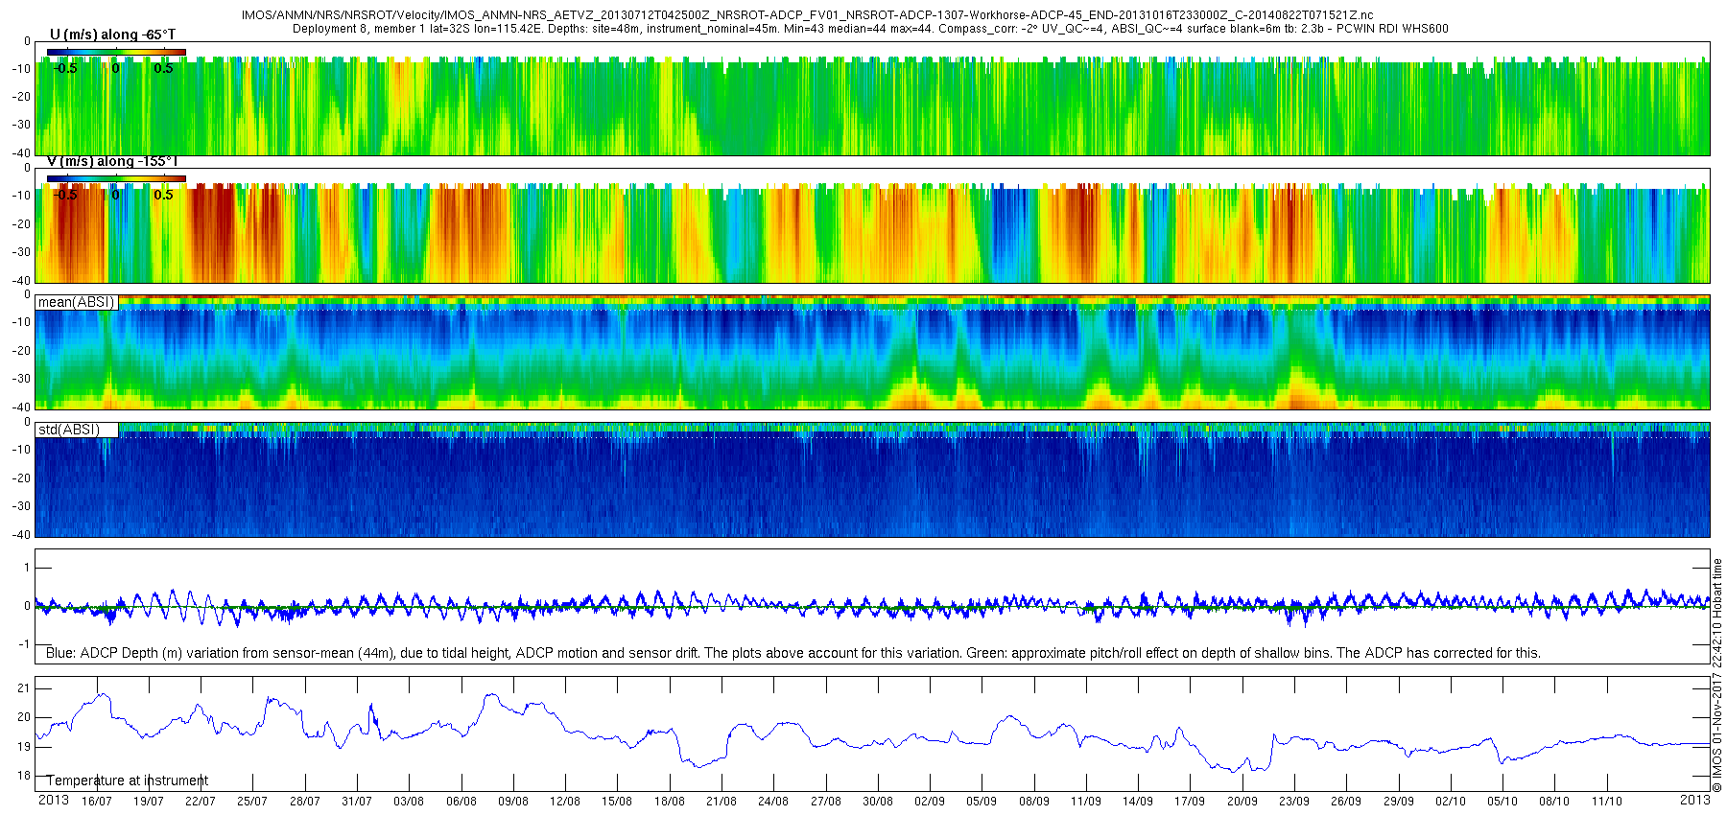Click the '12/08' date tick label
This screenshot has width=1727, height=815.
click(565, 802)
